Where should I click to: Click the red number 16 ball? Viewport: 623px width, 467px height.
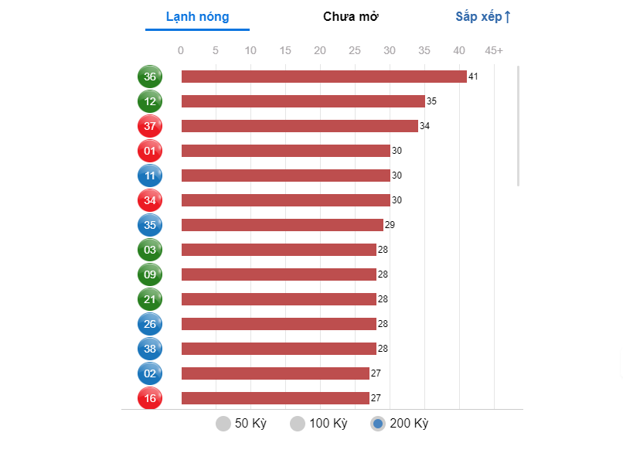coord(150,398)
